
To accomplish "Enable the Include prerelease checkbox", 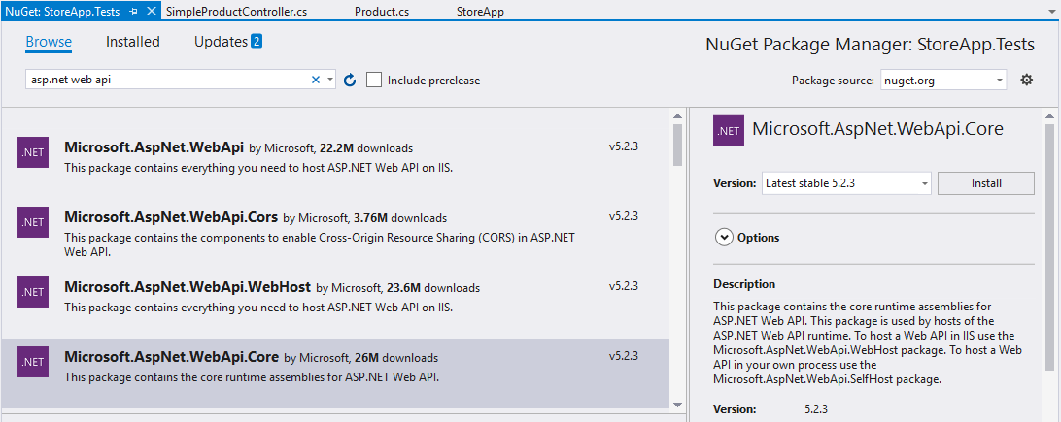I will coord(374,81).
